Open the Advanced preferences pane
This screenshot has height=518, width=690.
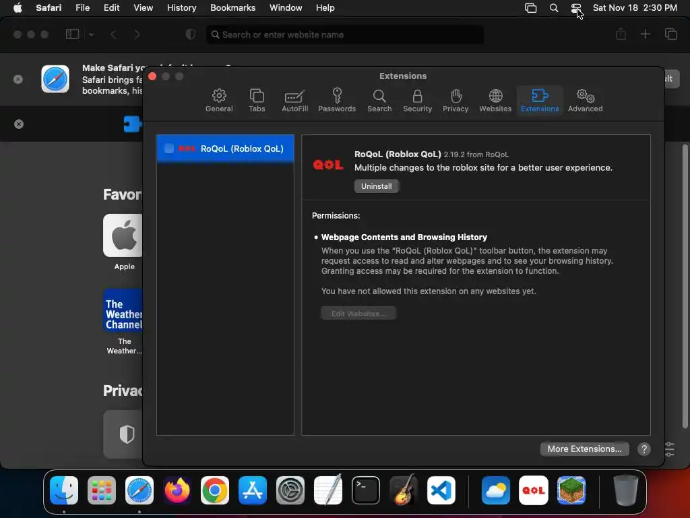point(585,100)
